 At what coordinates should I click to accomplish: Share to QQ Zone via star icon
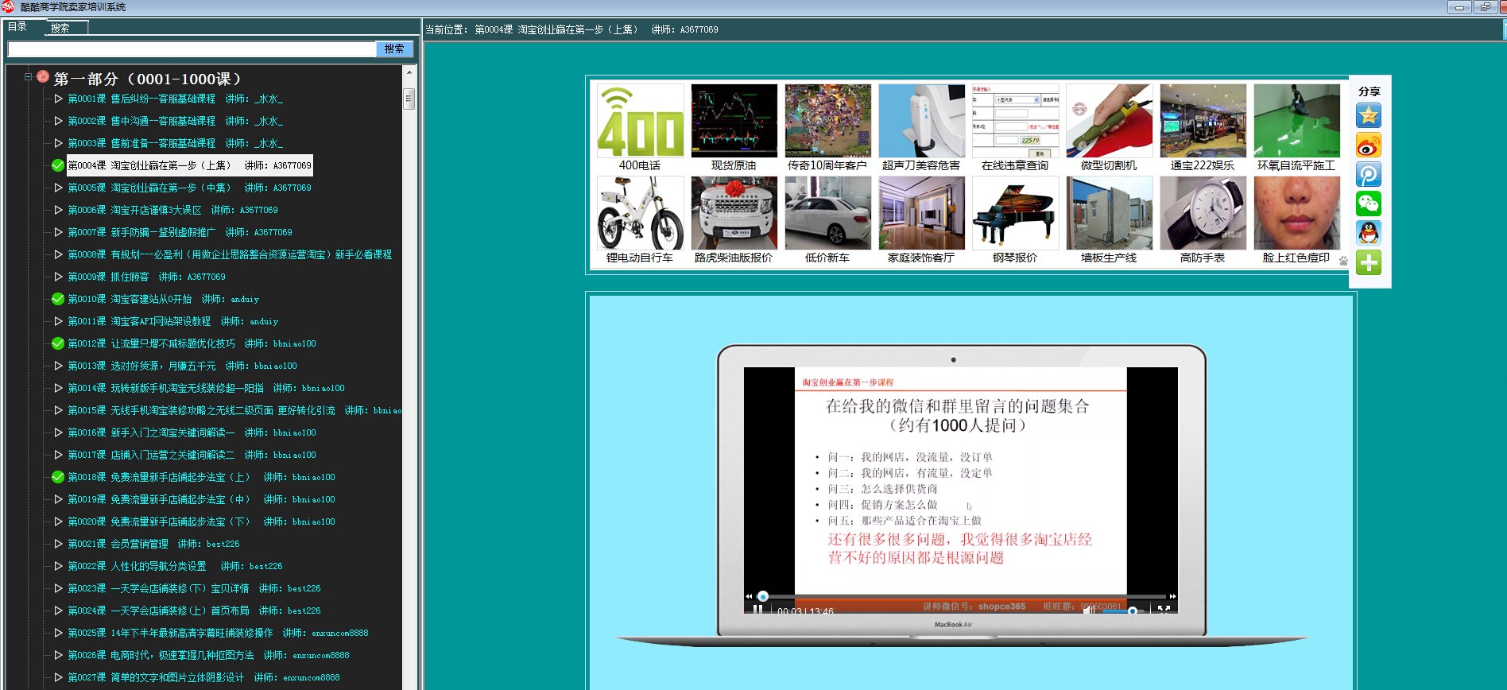(1368, 116)
